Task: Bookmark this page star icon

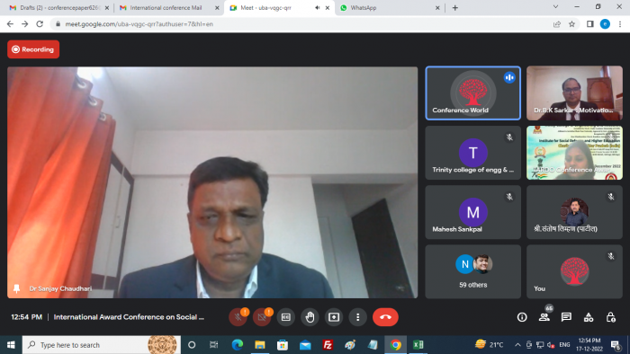Action: click(x=571, y=24)
